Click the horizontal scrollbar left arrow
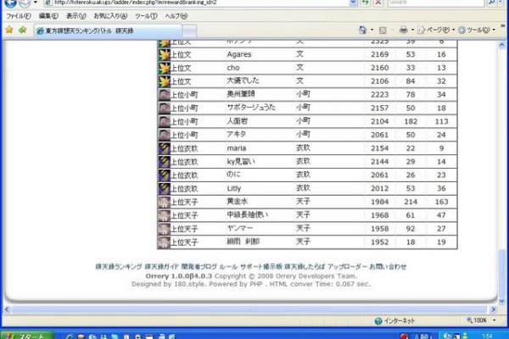Viewport: 509px width, 339px height. click(7, 309)
